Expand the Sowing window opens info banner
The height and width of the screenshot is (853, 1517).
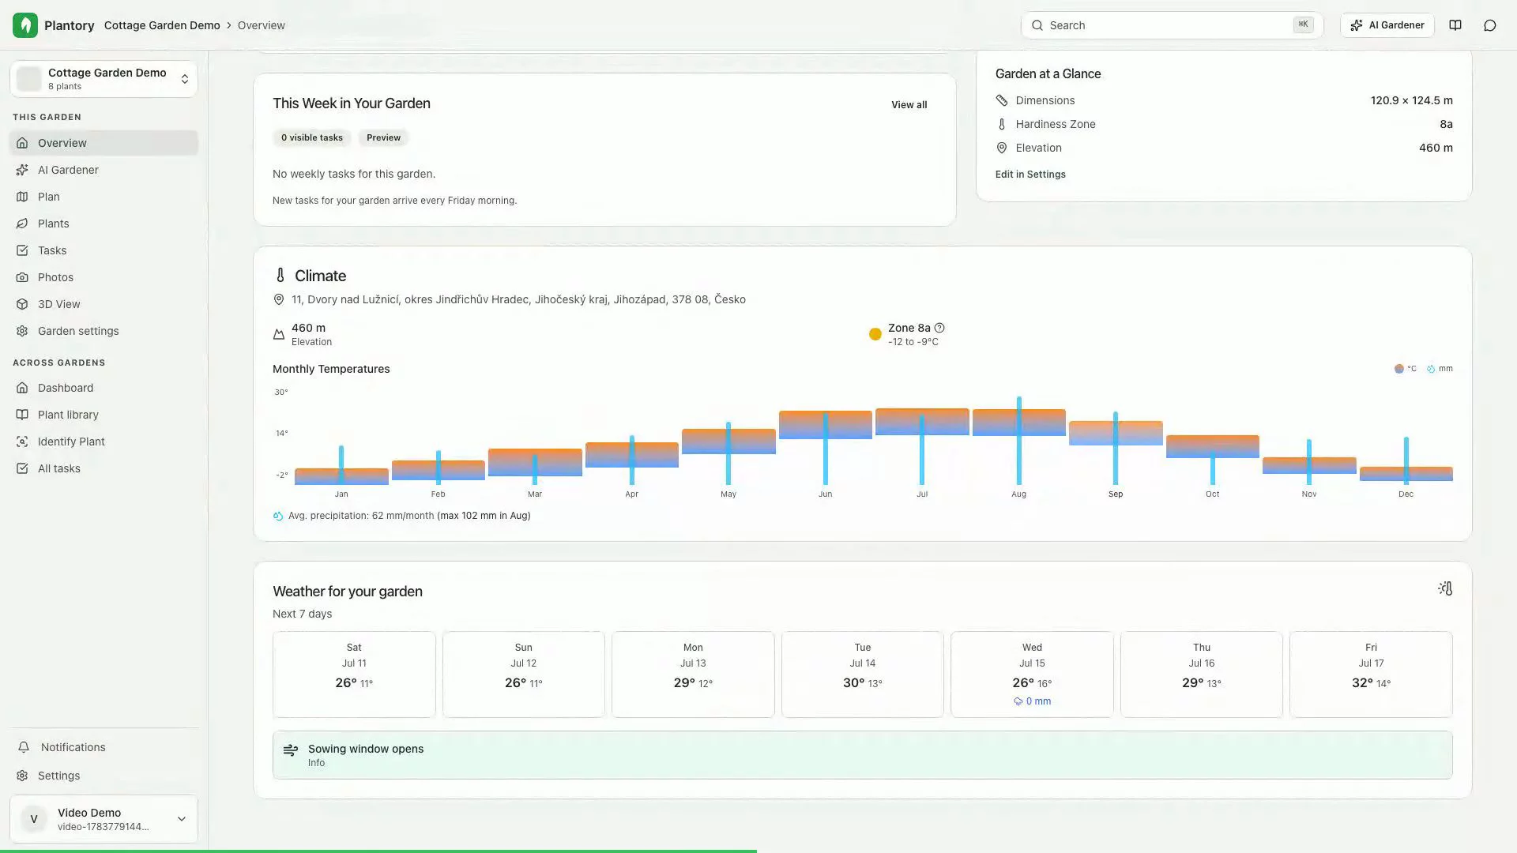[862, 755]
